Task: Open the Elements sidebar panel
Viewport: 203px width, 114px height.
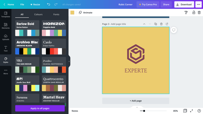Action: point(6,26)
